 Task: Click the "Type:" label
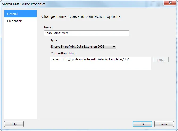coord(54,40)
